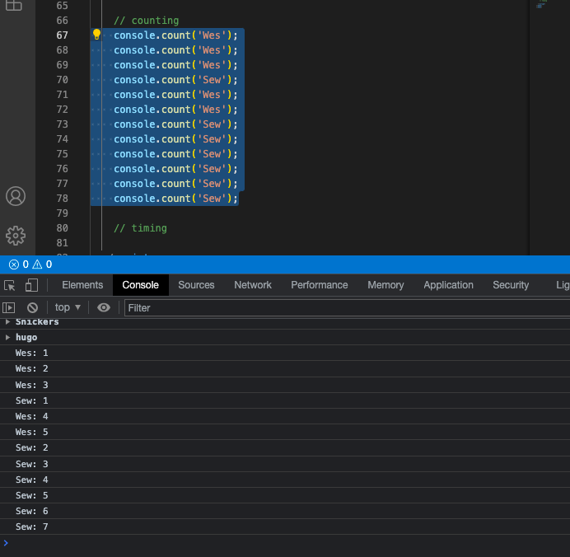Open the 'top' JavaScript context dropdown
The width and height of the screenshot is (570, 557).
[x=68, y=307]
